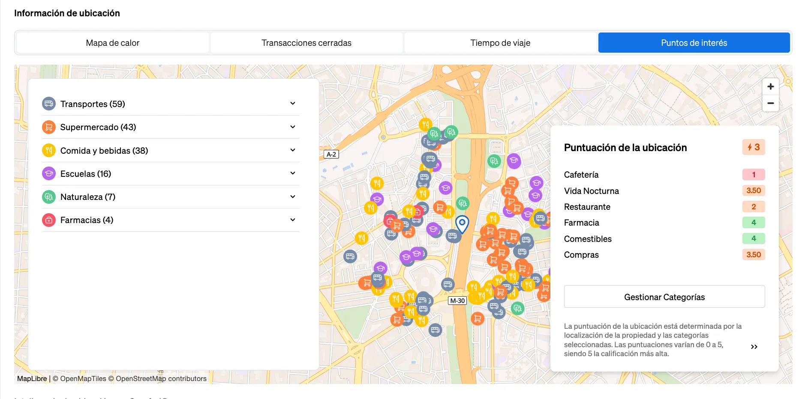This screenshot has width=805, height=399.
Task: Expand the Transportes (59) category chevron
Action: point(293,103)
